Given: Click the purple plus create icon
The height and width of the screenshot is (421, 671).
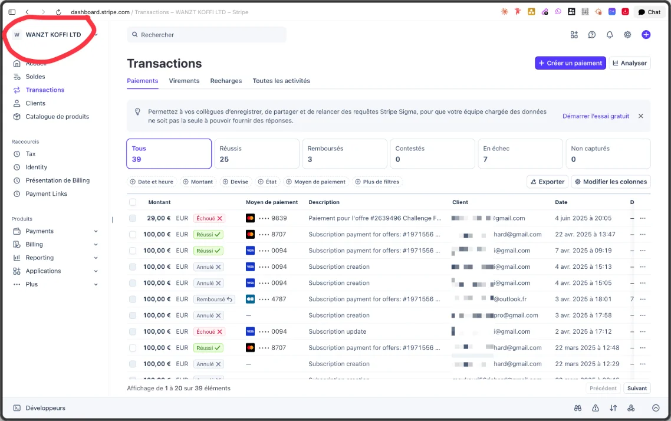Looking at the screenshot, I should click(x=646, y=35).
